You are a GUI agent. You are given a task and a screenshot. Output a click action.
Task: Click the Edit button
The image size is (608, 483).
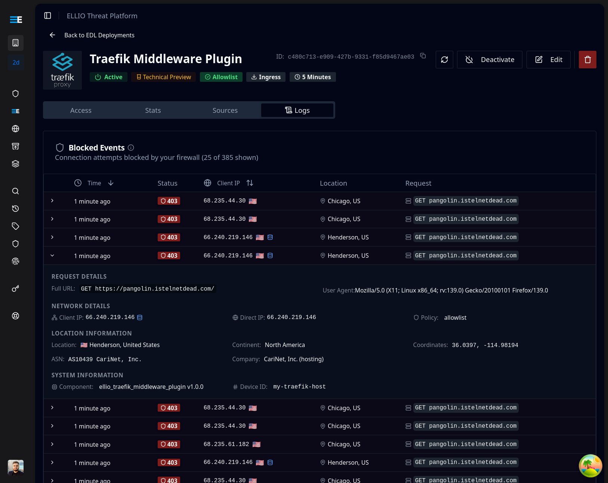[548, 59]
